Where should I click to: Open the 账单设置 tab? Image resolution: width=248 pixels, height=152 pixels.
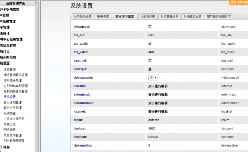coord(103,16)
